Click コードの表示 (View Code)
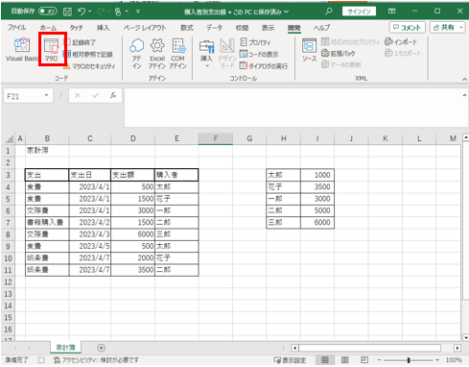469x367 pixels. pyautogui.click(x=259, y=54)
